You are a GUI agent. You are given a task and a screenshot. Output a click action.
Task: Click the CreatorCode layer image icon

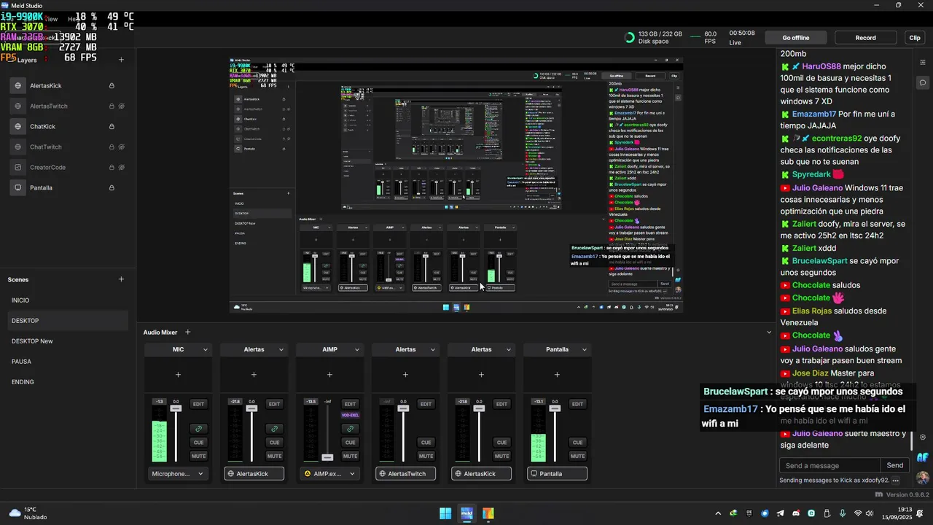[x=18, y=167]
